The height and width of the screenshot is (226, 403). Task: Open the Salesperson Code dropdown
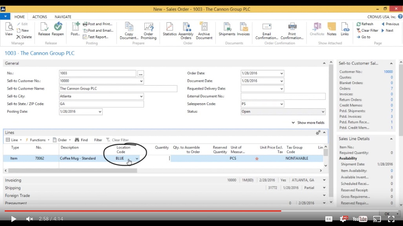pyautogui.click(x=281, y=104)
